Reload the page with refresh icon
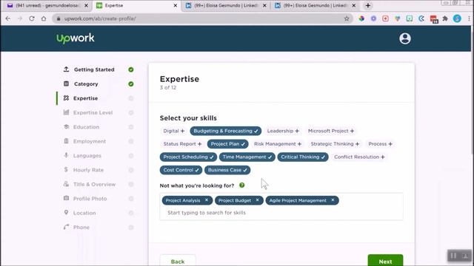The width and height of the screenshot is (474, 266). click(32, 18)
